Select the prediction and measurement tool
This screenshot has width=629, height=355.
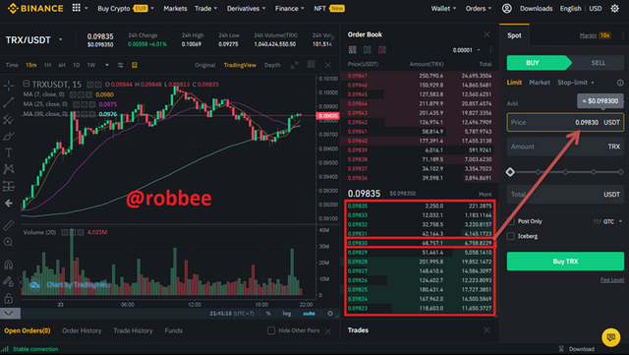click(9, 186)
